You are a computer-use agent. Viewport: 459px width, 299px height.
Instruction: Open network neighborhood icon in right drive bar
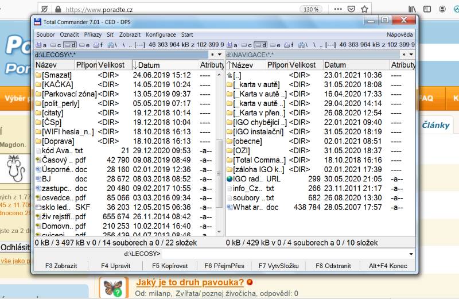pos(303,45)
